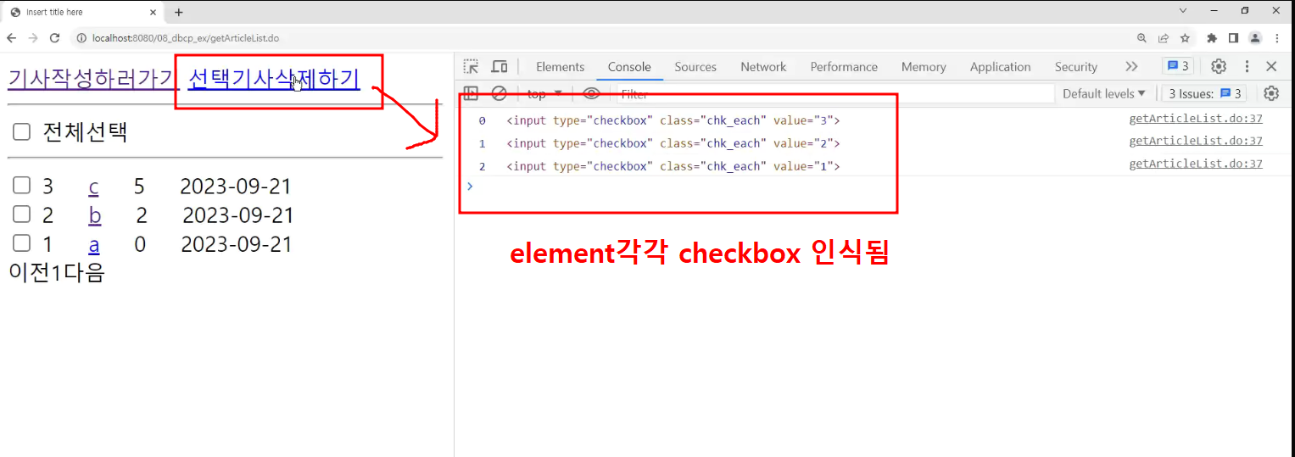1295x457 pixels.
Task: Open the zoom magnifier icon in address bar
Action: click(1142, 38)
